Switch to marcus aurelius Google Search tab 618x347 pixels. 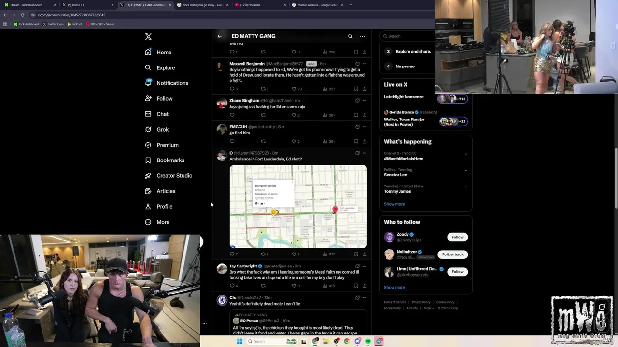pos(318,5)
